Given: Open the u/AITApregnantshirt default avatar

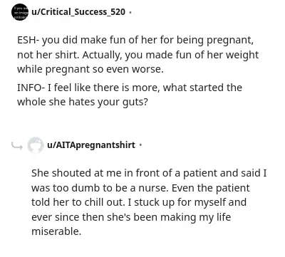Looking at the screenshot, I should tap(36, 145).
